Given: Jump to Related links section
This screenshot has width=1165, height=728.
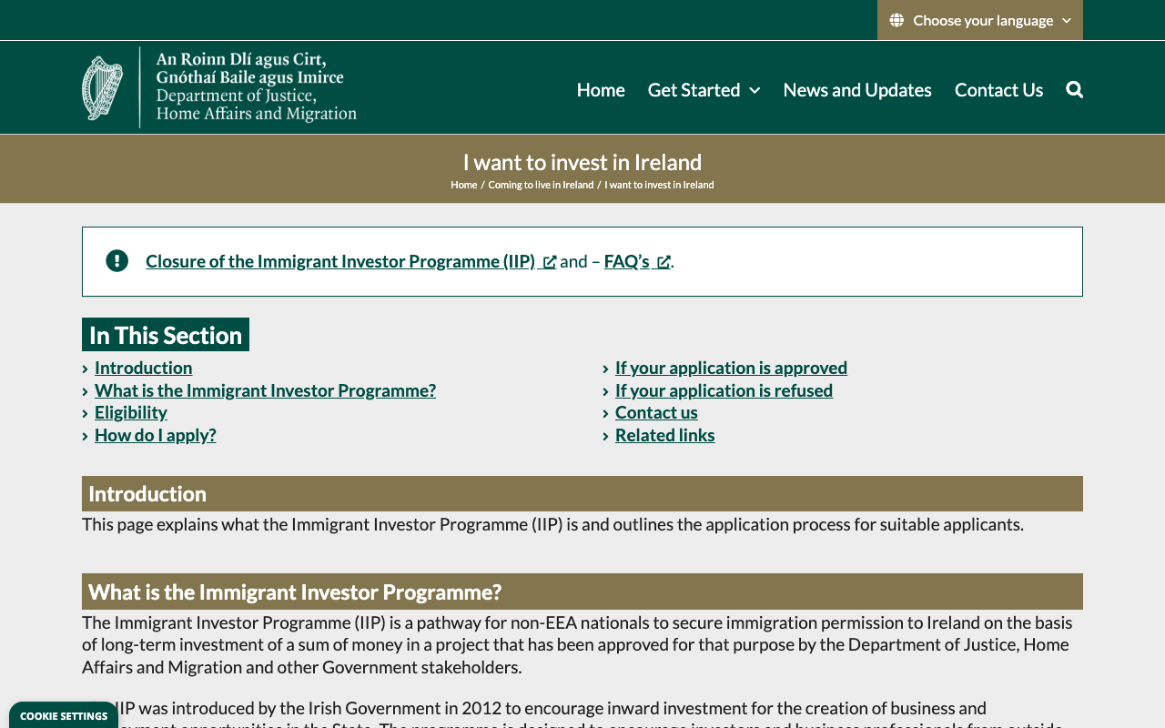Looking at the screenshot, I should 664,435.
